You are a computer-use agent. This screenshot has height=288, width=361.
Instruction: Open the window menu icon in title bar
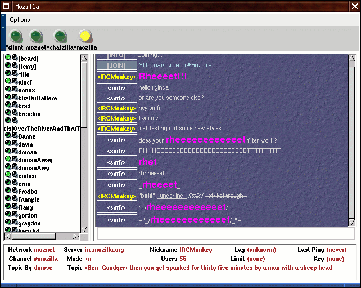click(6, 6)
